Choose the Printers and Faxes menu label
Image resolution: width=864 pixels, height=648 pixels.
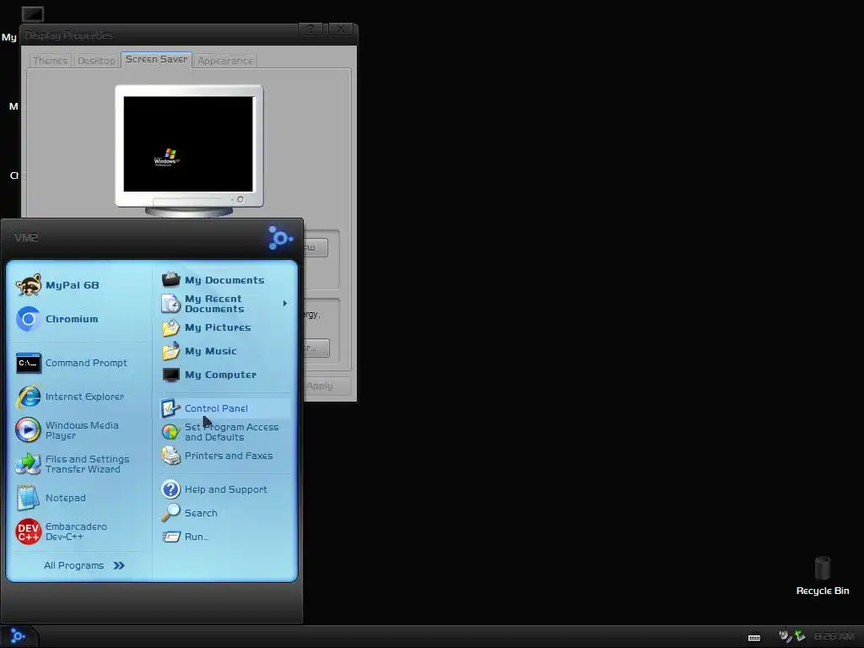click(229, 456)
